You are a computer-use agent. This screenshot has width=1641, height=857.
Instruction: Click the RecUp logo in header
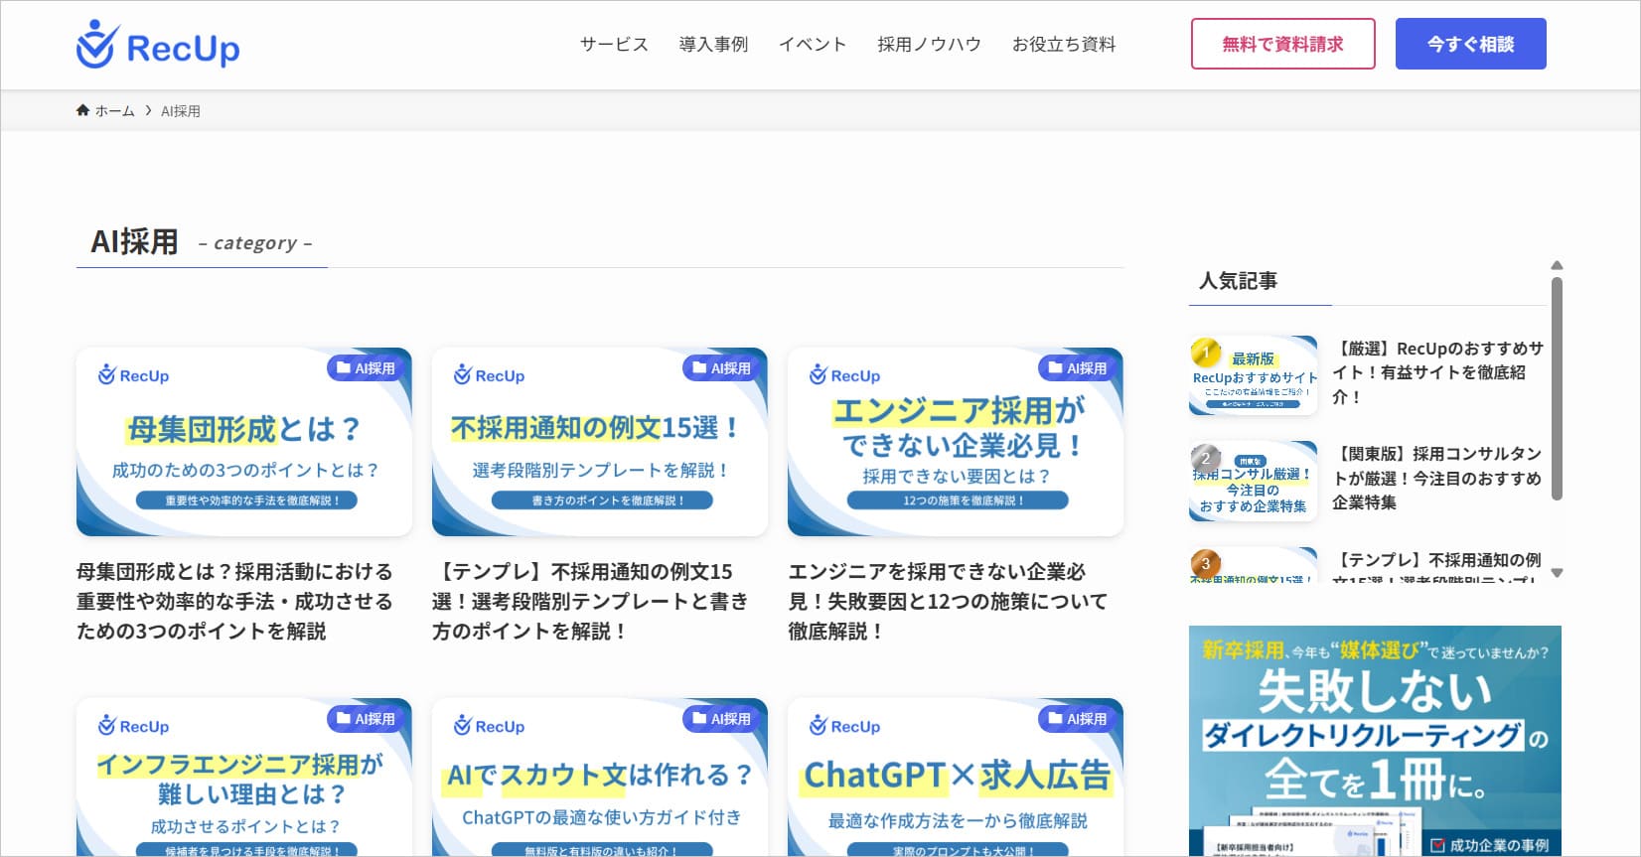[158, 46]
